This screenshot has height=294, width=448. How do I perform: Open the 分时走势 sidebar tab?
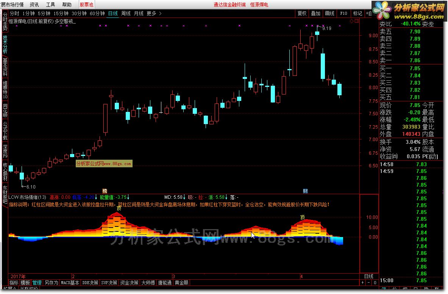[x=5, y=22]
